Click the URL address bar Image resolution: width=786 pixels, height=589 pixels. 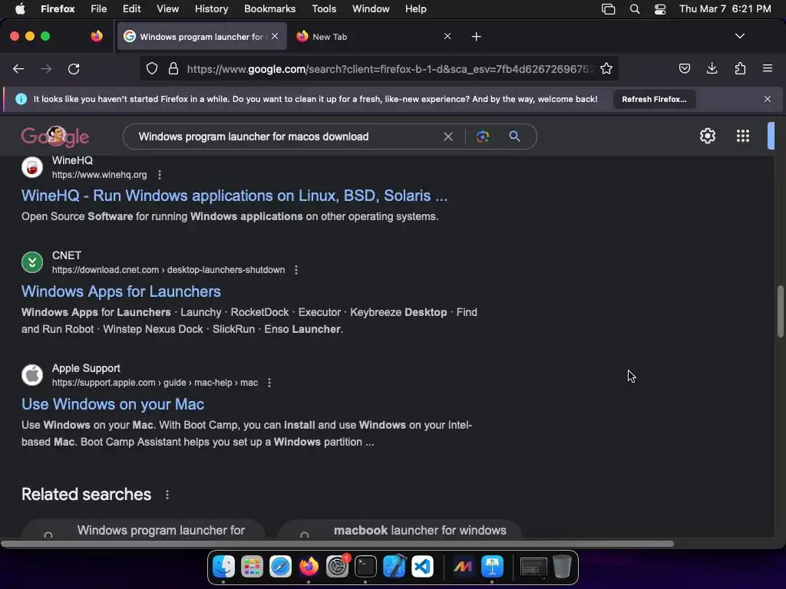click(x=378, y=68)
